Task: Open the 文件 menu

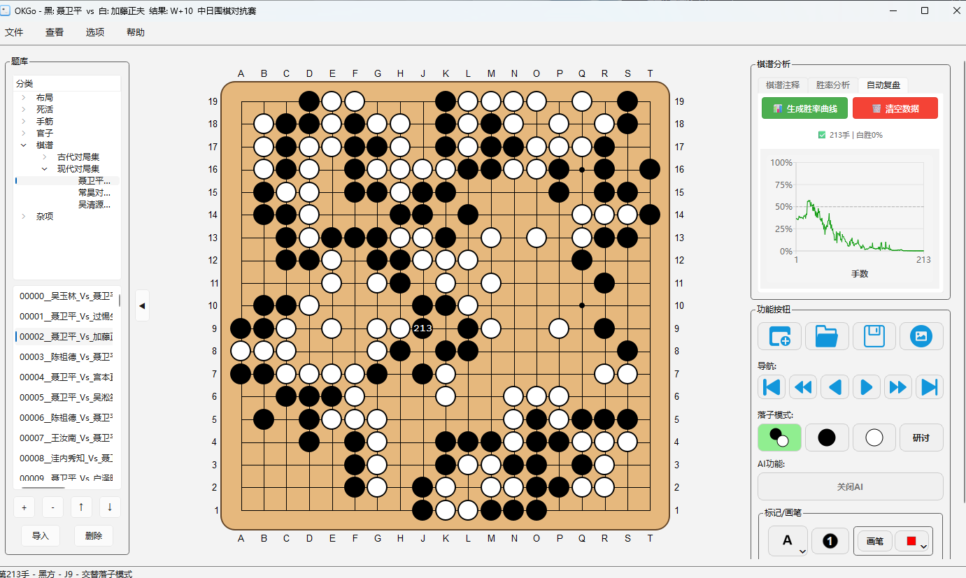Action: click(x=14, y=32)
